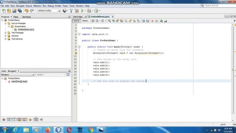Click the Start Macro Recording red dot icon
Viewport: 236px width, 133px height.
point(152,21)
